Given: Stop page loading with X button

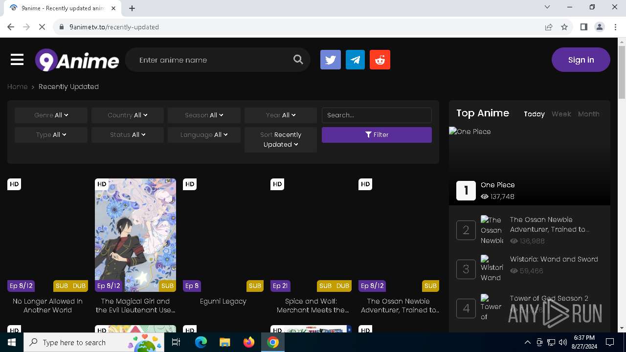Looking at the screenshot, I should (42, 27).
